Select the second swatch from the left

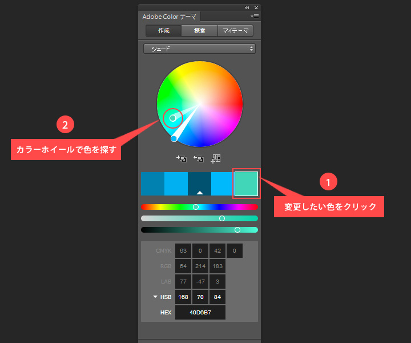[176, 184]
